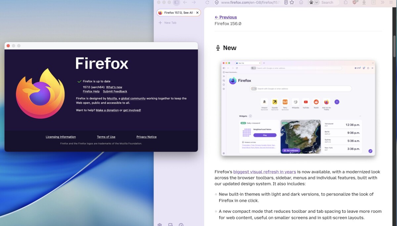The width and height of the screenshot is (397, 226).
Task: Open 'Firefox Help' in the About dialog
Action: [91, 91]
